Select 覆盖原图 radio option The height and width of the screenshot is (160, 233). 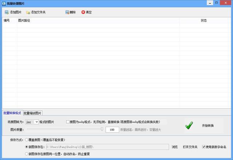click(x=27, y=140)
